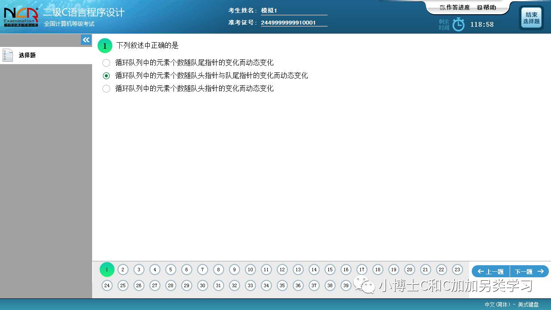
Task: Collapse the left sidebar with double-chevron icon
Action: (86, 40)
